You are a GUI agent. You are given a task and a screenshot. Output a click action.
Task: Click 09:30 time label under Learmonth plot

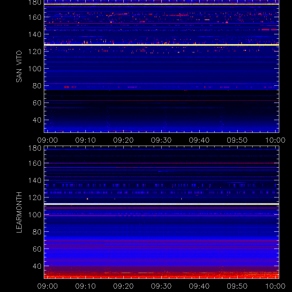coord(161,286)
